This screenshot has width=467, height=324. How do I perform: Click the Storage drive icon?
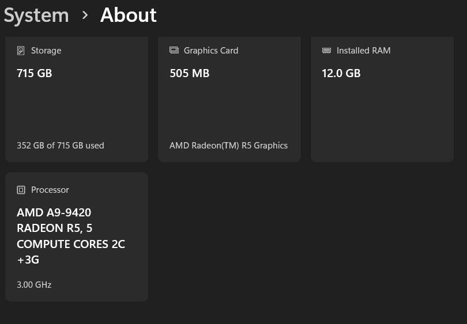click(21, 51)
